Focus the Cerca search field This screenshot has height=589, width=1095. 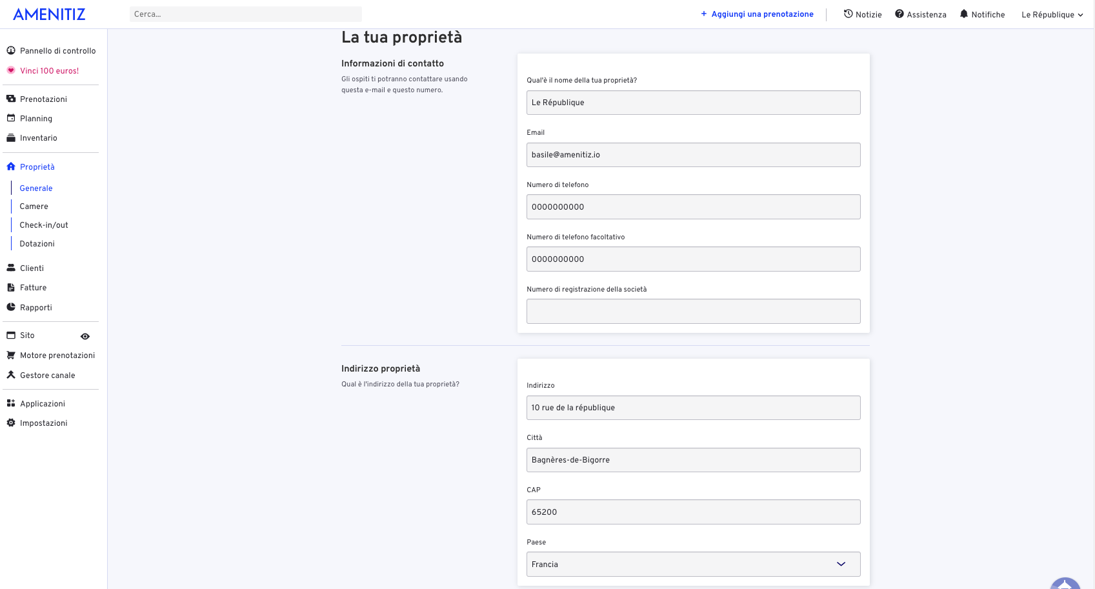(246, 14)
